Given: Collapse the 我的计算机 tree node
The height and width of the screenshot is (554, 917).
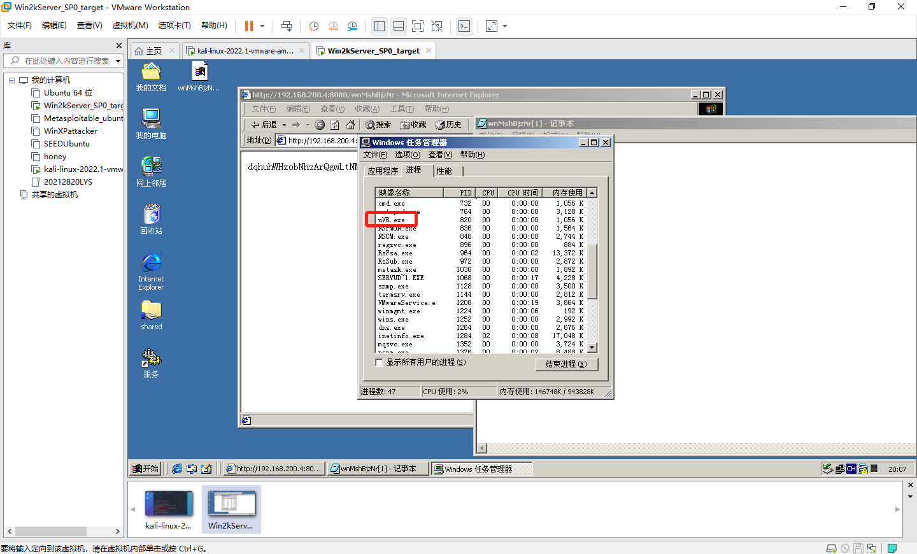Looking at the screenshot, I should 11,80.
